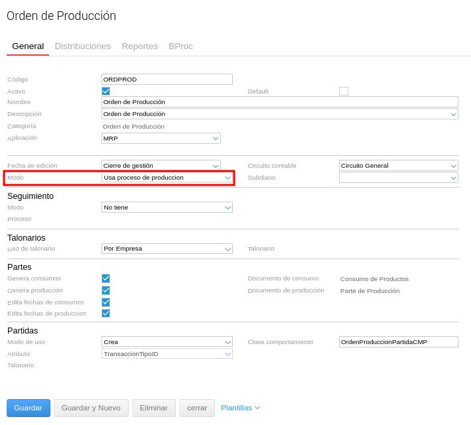Image resolution: width=471 pixels, height=425 pixels.
Task: Expand the Fecha de edición dropdown
Action: 161,166
